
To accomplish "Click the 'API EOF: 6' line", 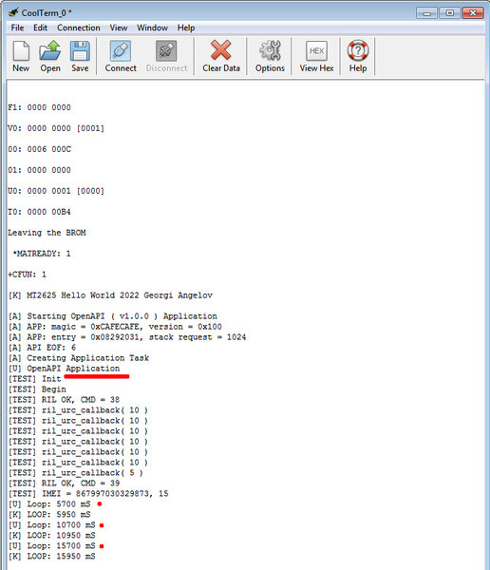I will tap(42, 348).
